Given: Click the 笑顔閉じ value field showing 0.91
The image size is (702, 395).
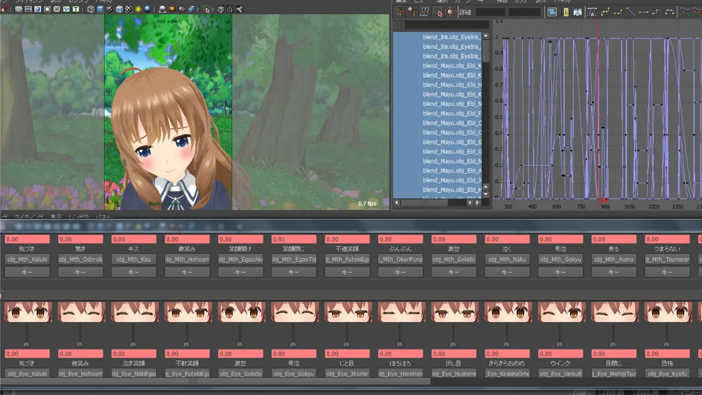Looking at the screenshot, I should click(294, 239).
